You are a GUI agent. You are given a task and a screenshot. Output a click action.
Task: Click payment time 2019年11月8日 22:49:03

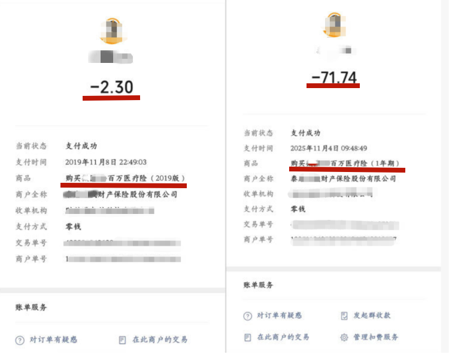pyautogui.click(x=106, y=162)
